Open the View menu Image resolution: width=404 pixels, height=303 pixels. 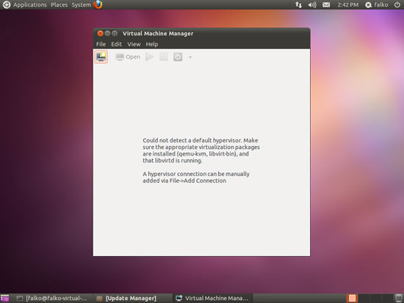(134, 44)
